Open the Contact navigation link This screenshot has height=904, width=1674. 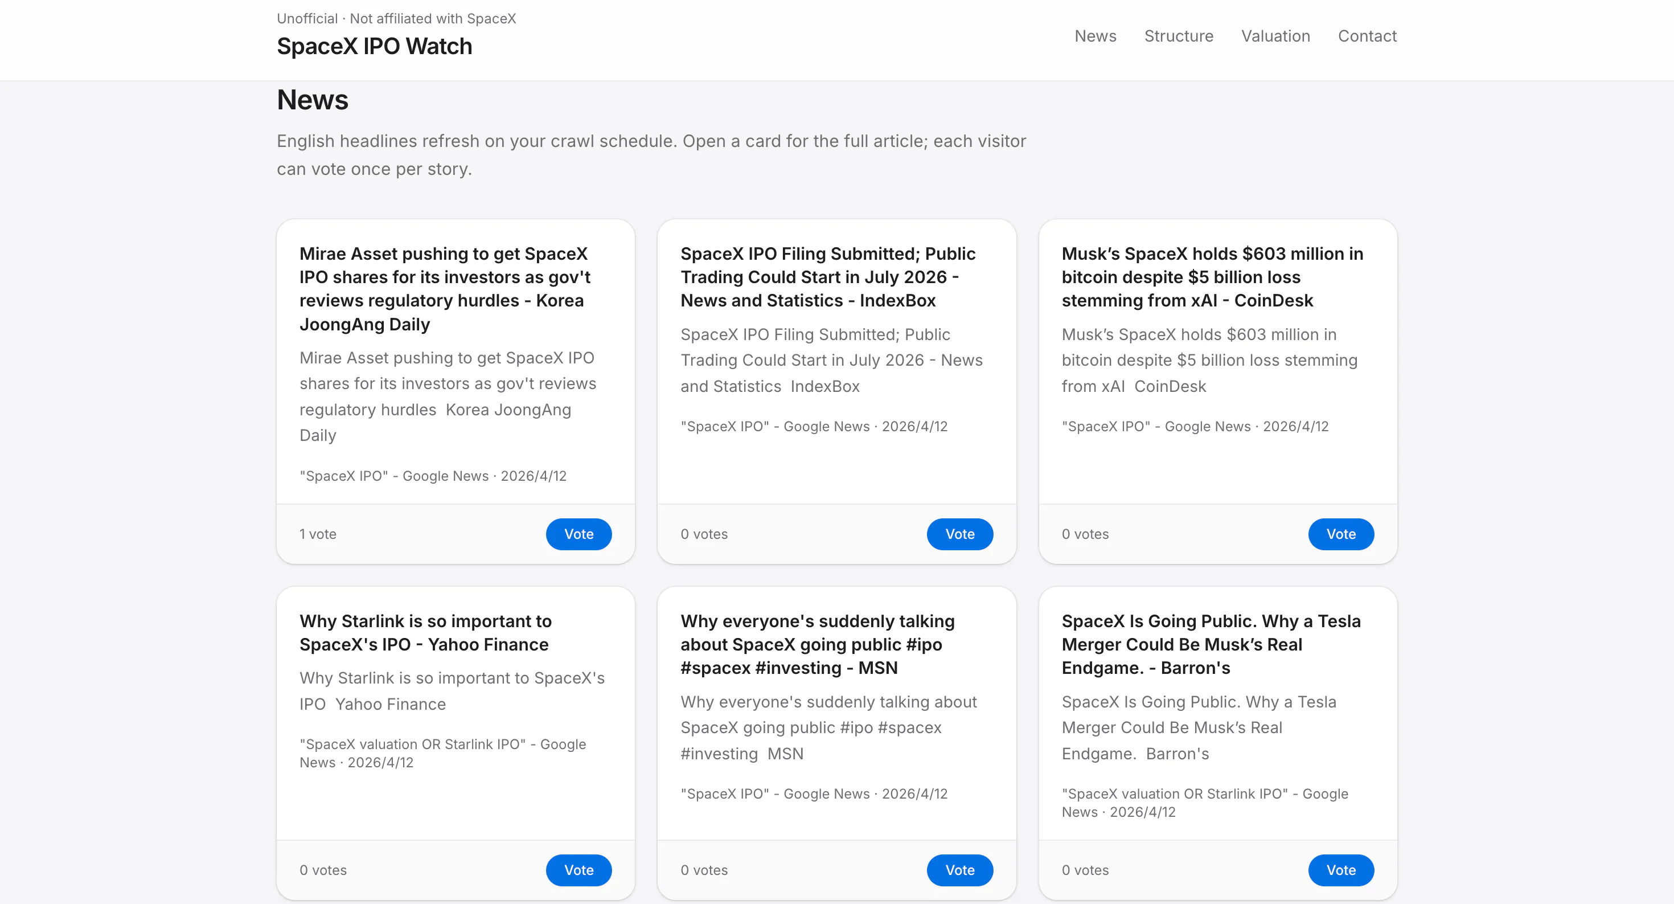(x=1367, y=36)
